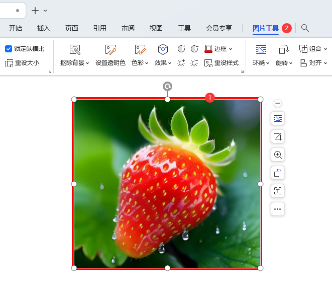The width and height of the screenshot is (332, 297).
Task: Click the 重设大小 button
Action: tap(22, 63)
